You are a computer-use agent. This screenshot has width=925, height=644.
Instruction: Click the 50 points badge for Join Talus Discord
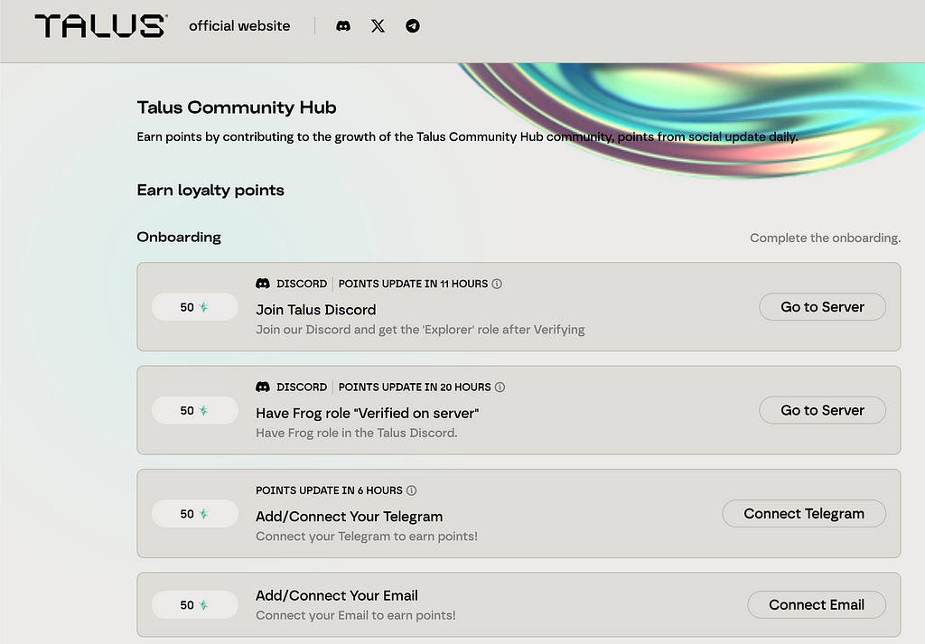[195, 307]
